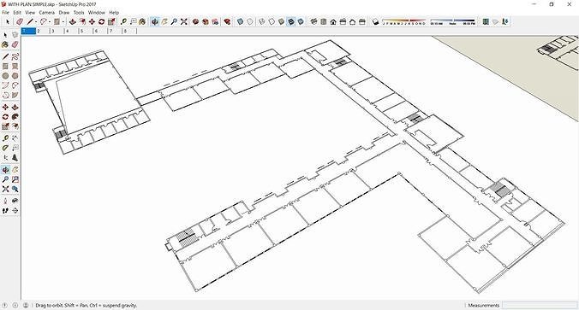Image resolution: width=579 pixels, height=310 pixels.
Task: Enable Shaded With Textures style
Action: click(291, 21)
